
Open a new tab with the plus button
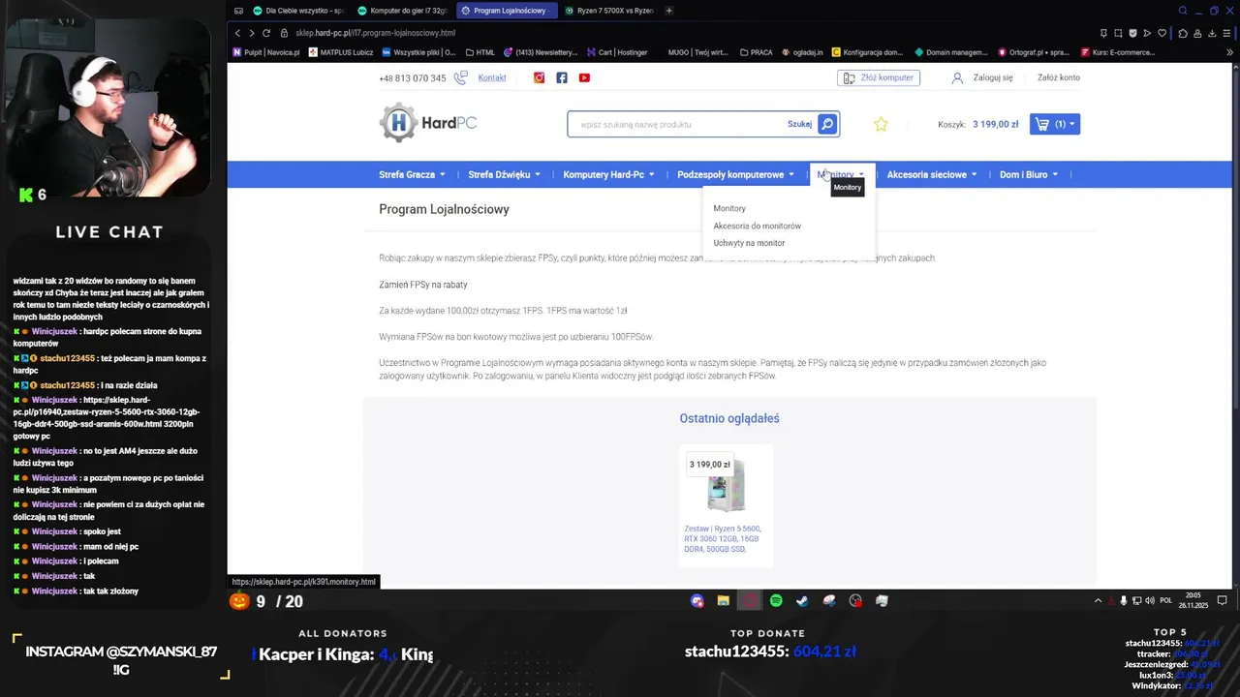point(668,11)
